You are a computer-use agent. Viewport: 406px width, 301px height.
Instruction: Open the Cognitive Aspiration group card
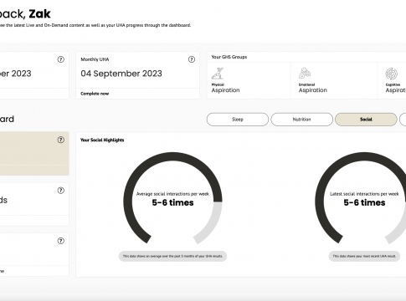(392, 80)
